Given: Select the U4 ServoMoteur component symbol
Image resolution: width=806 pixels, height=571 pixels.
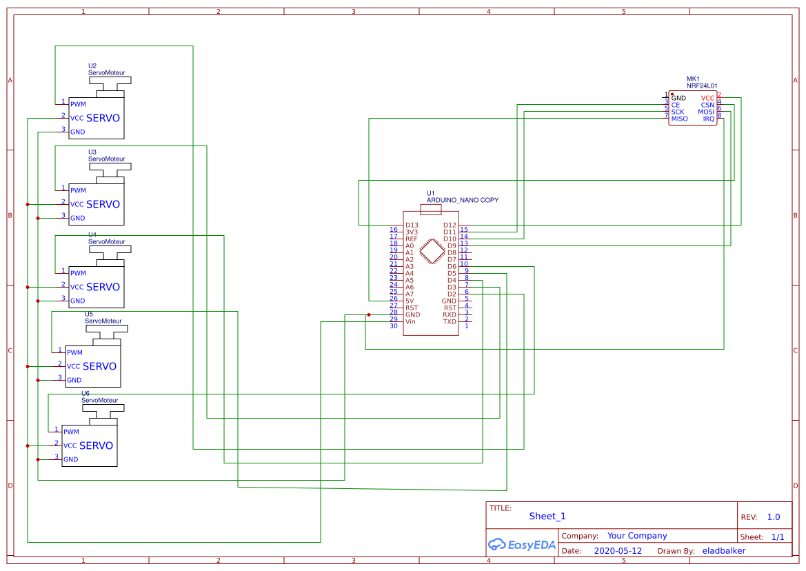Looking at the screenshot, I should point(96,286).
